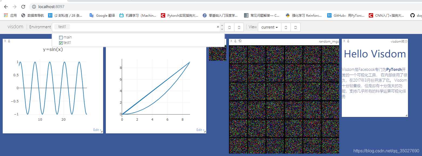Screen dimensions: 422x156
Task: Reset view of random_imgs pane
Action: point(240,41)
